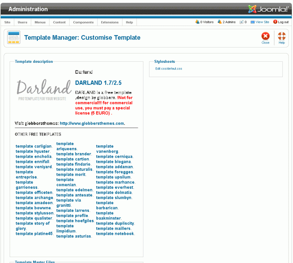Expand the Menus dropdown menu

click(x=40, y=22)
